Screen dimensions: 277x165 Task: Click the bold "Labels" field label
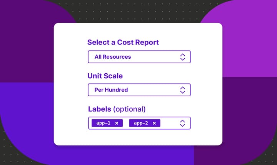[100, 109]
